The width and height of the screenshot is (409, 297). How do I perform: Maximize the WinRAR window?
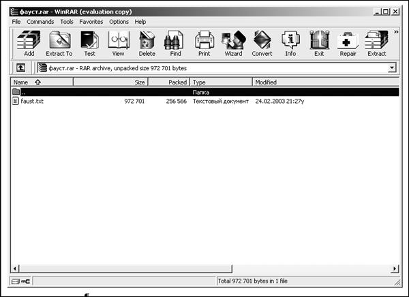coord(386,12)
